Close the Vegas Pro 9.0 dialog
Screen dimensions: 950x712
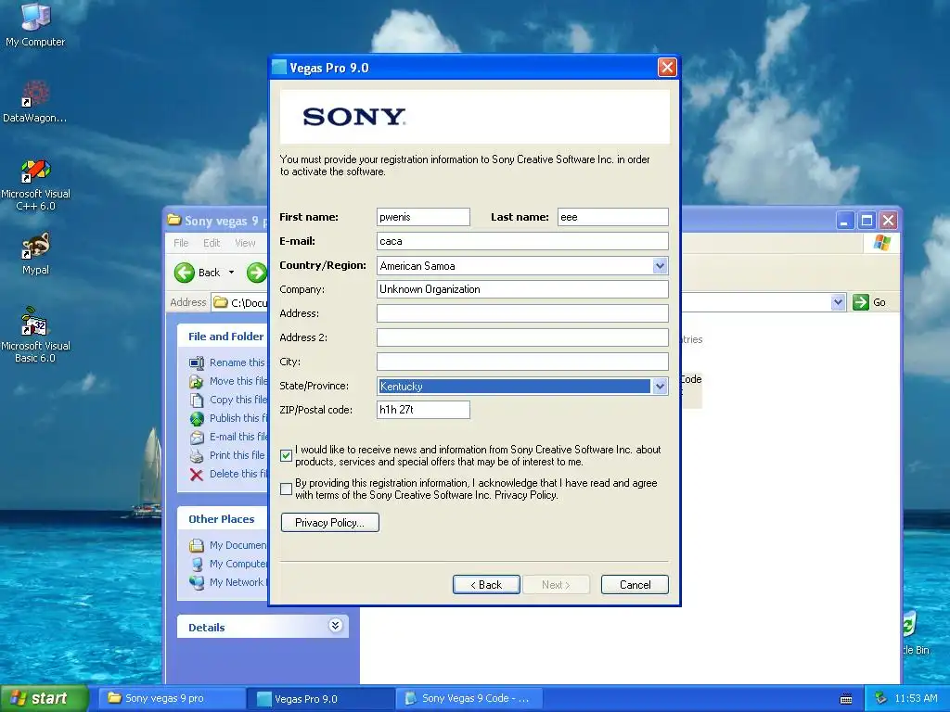click(667, 67)
